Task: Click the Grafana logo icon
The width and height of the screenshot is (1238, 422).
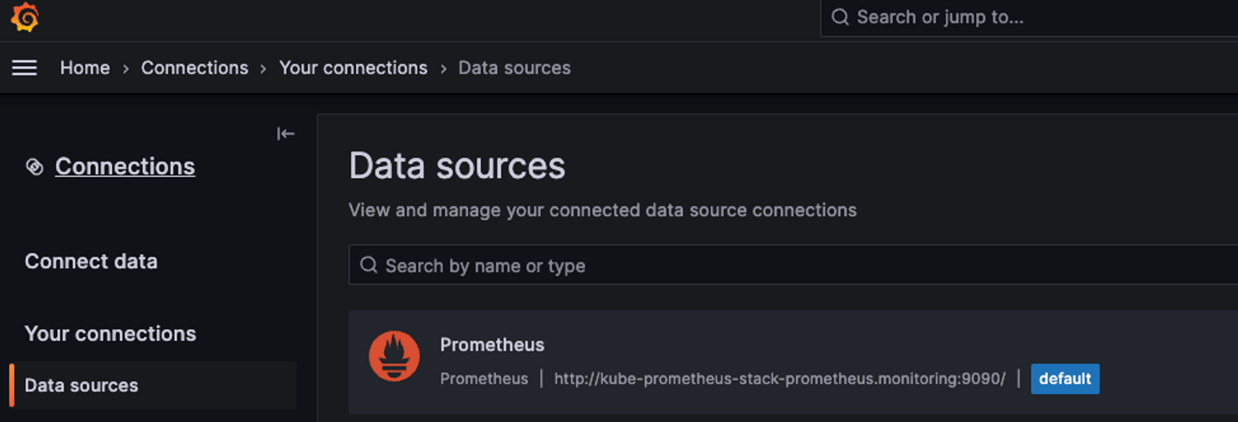Action: click(25, 17)
